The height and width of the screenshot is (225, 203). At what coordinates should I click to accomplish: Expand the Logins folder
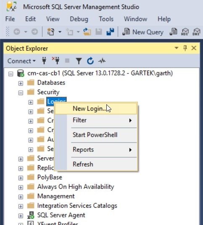[x=31, y=102]
